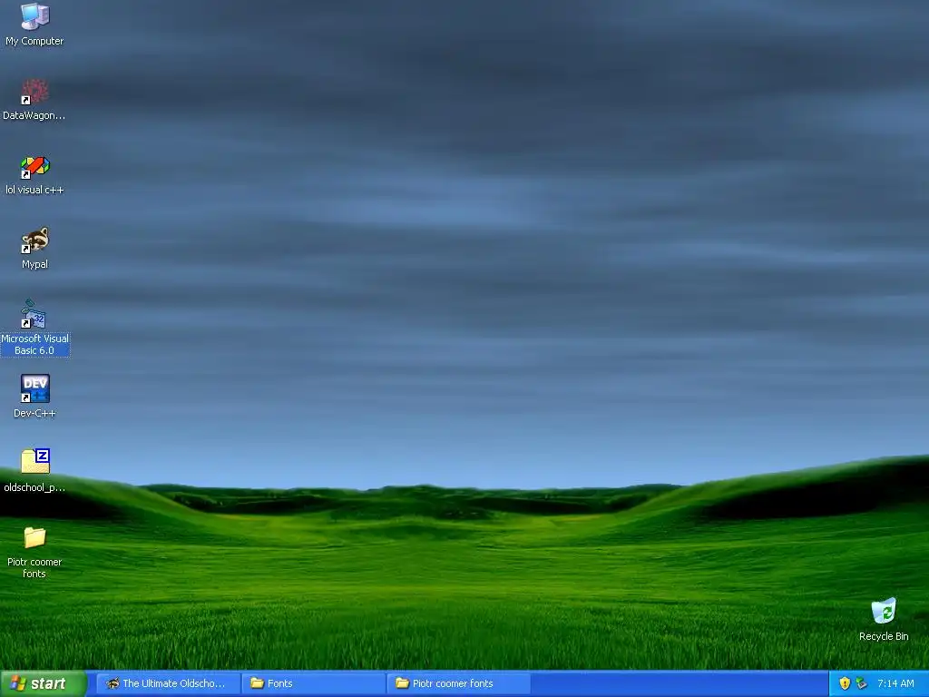Switch to Piotr coomer fonts taskbar button
Screen dimensions: 929x697
pos(458,683)
